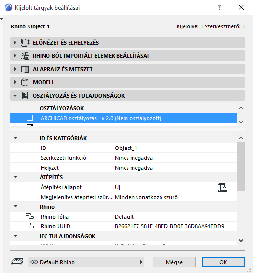Click the Modell cube icon
The image size is (253, 273).
(24, 82)
